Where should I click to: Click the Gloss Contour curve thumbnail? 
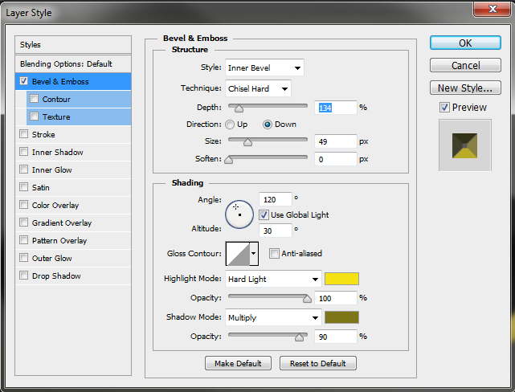pos(238,254)
